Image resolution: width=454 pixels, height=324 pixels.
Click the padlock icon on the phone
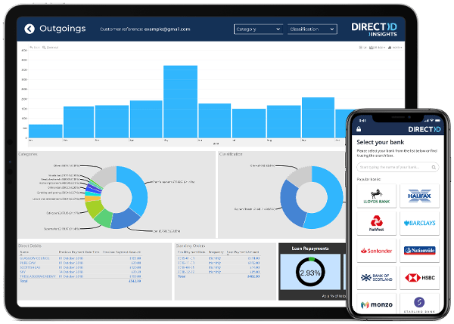tap(359, 129)
